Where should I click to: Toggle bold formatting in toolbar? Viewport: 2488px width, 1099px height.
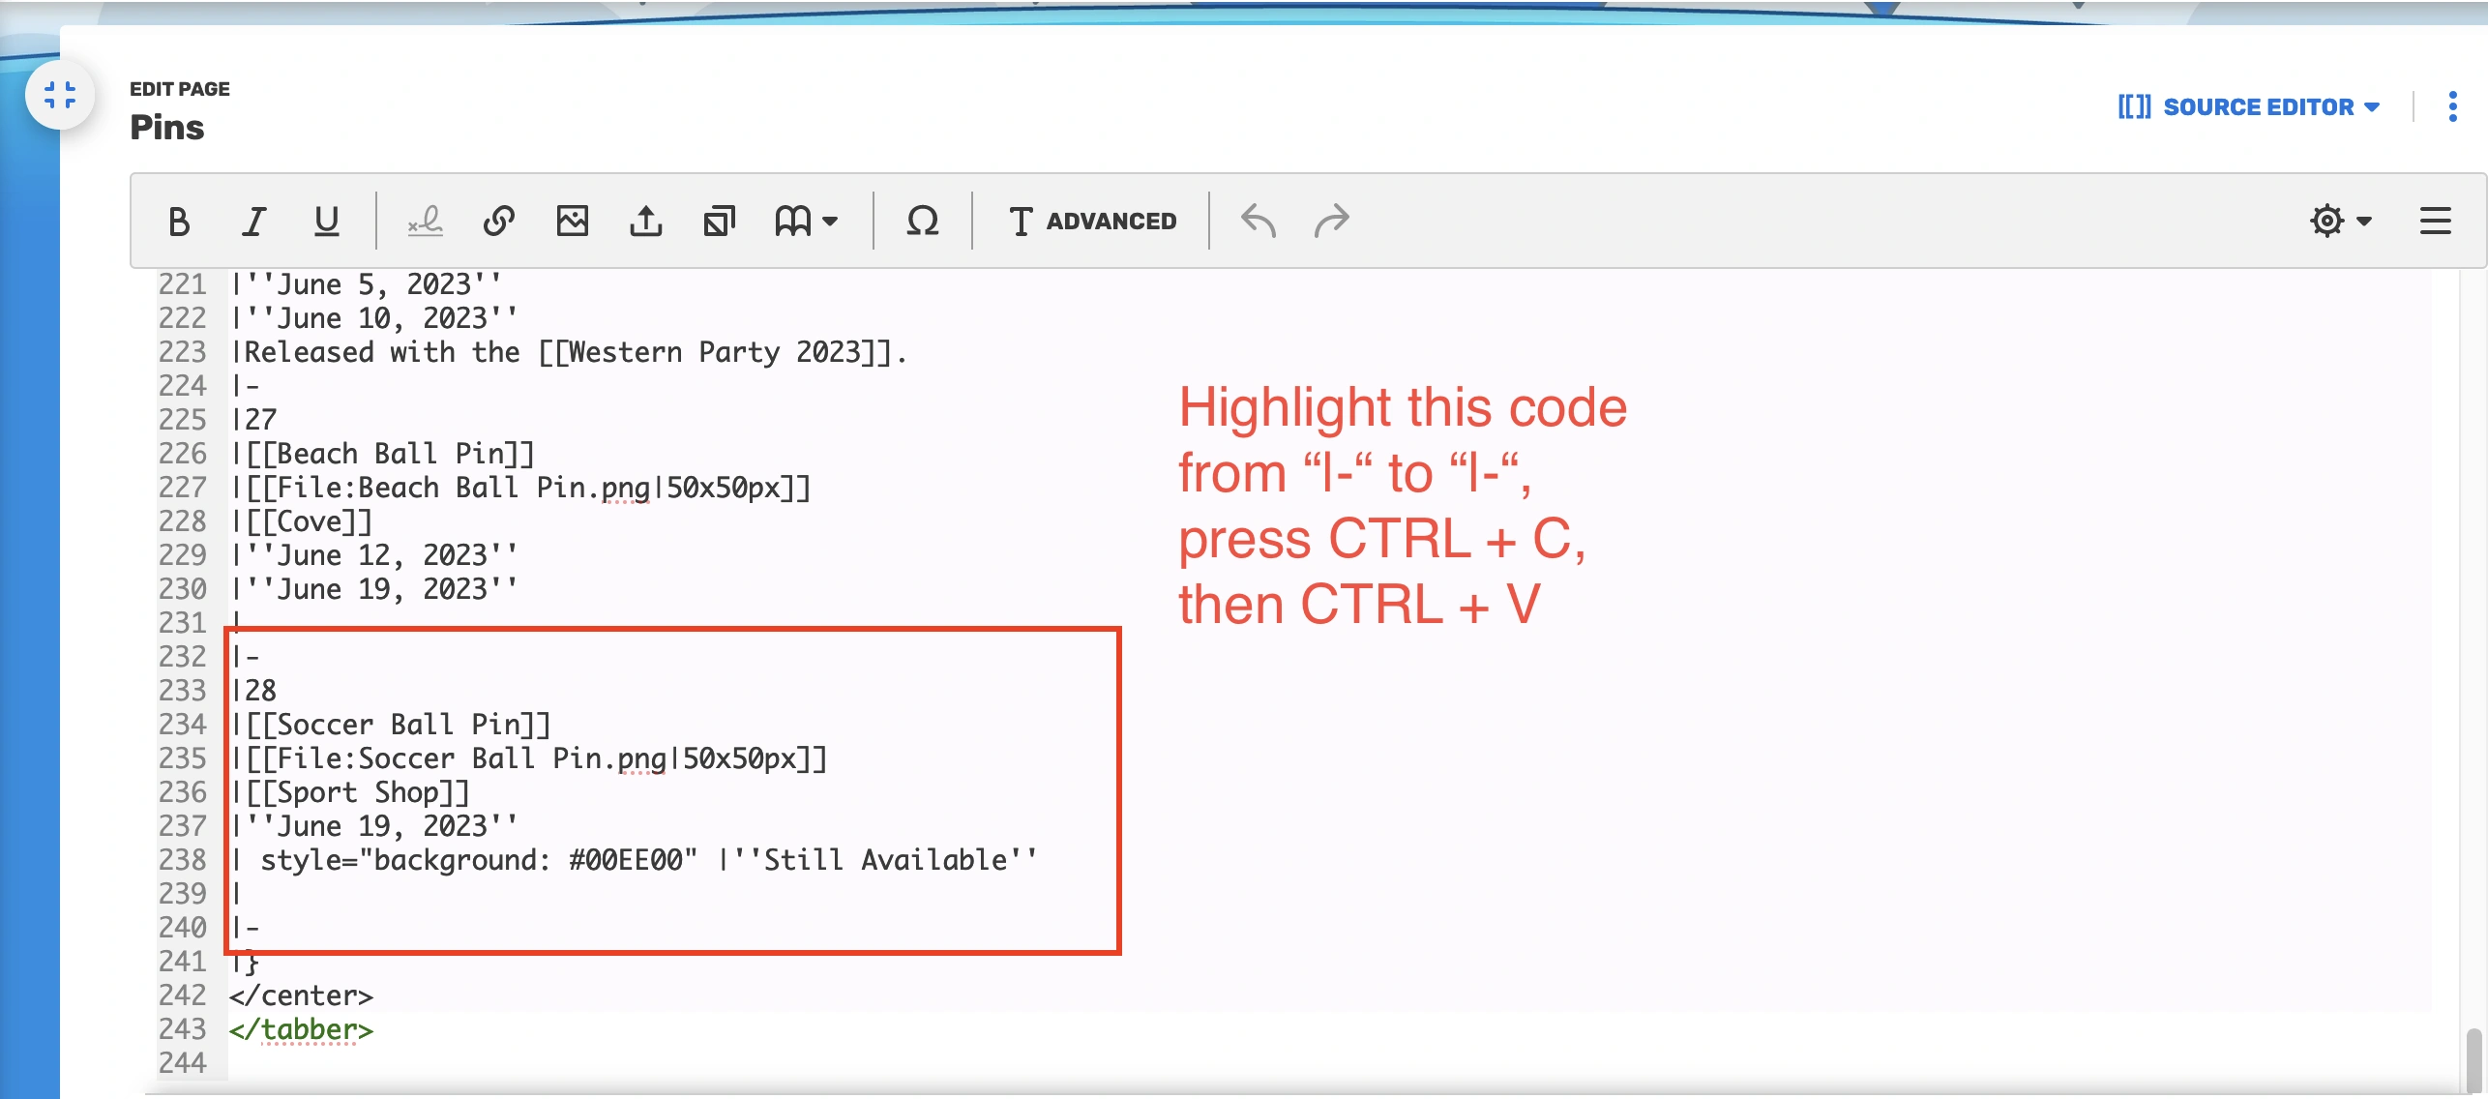click(x=179, y=222)
